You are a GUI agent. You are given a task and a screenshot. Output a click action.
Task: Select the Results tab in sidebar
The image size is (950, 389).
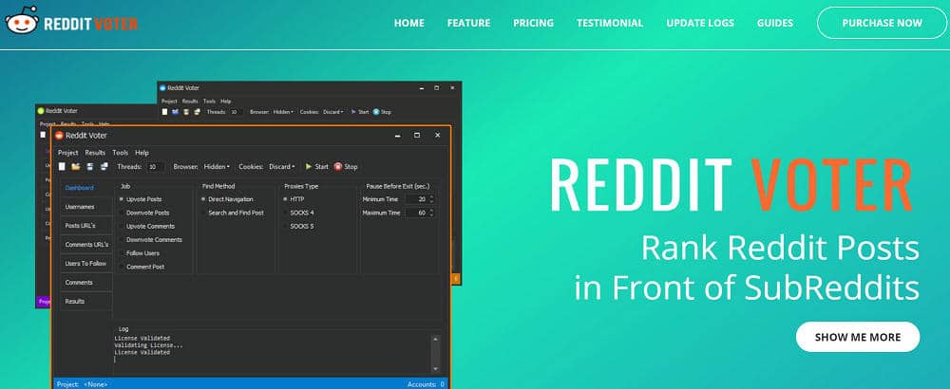(x=86, y=302)
